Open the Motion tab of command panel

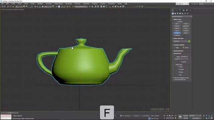click(x=184, y=10)
